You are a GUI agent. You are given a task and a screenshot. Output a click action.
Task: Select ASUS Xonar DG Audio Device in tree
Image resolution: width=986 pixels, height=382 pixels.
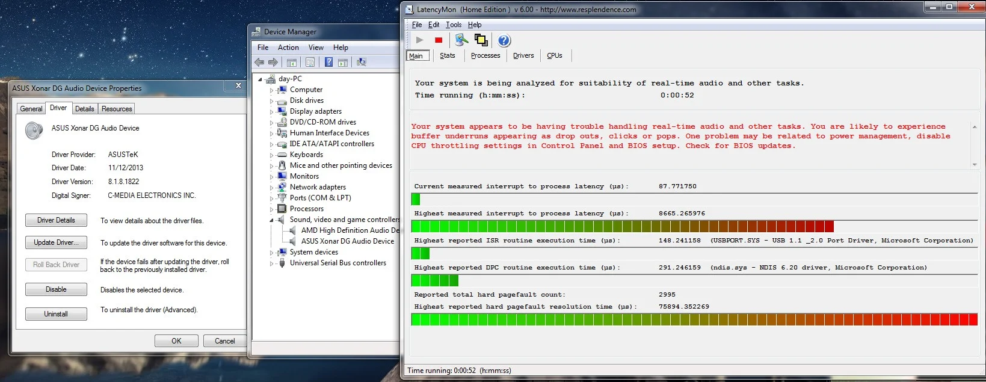(348, 241)
